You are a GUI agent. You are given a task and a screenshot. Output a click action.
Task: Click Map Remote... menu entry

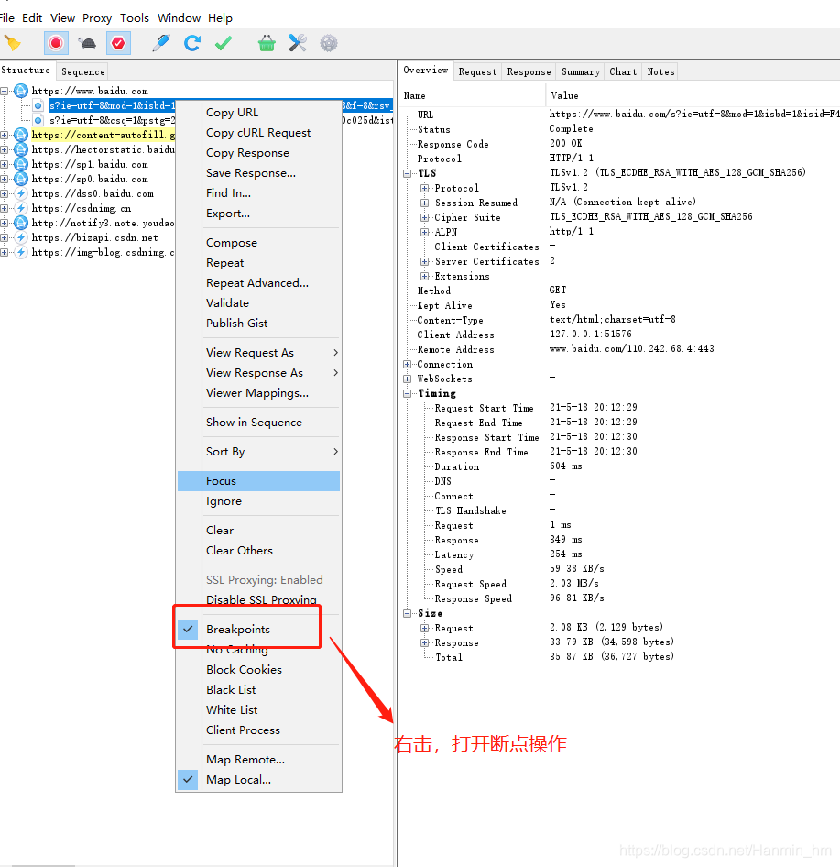click(x=258, y=760)
